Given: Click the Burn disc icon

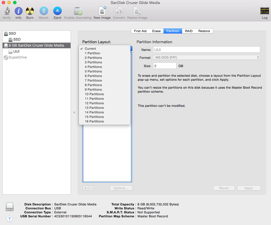Looking at the screenshot, I should [x=30, y=11].
